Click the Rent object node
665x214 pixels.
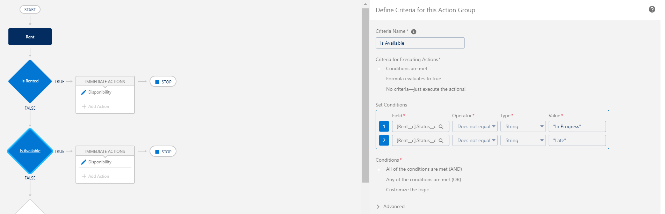point(30,37)
